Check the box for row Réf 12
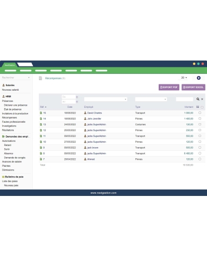The height and width of the screenshot is (257, 207). pyautogui.click(x=200, y=130)
